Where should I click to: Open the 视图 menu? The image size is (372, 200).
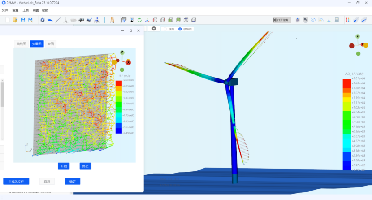pos(36,10)
